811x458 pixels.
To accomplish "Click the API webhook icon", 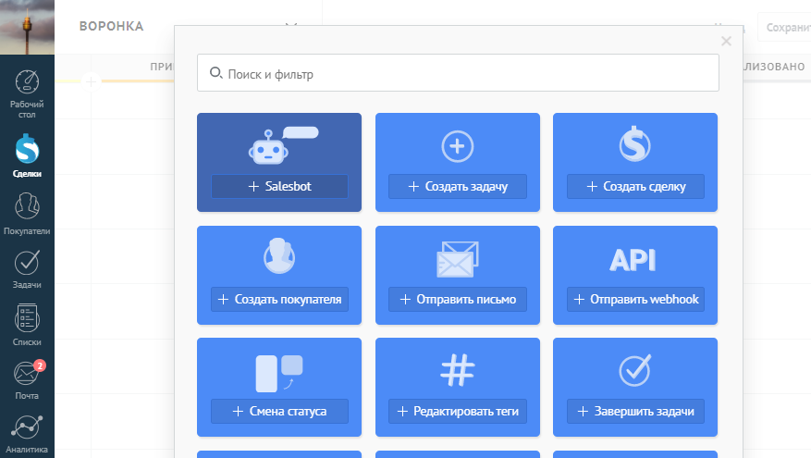I will 634,260.
